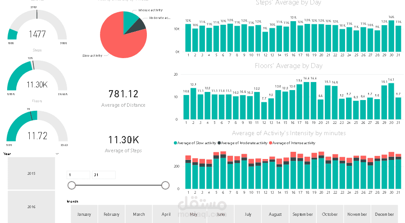Click the teal arc of the 1477 gauge

pyautogui.click(x=13, y=34)
